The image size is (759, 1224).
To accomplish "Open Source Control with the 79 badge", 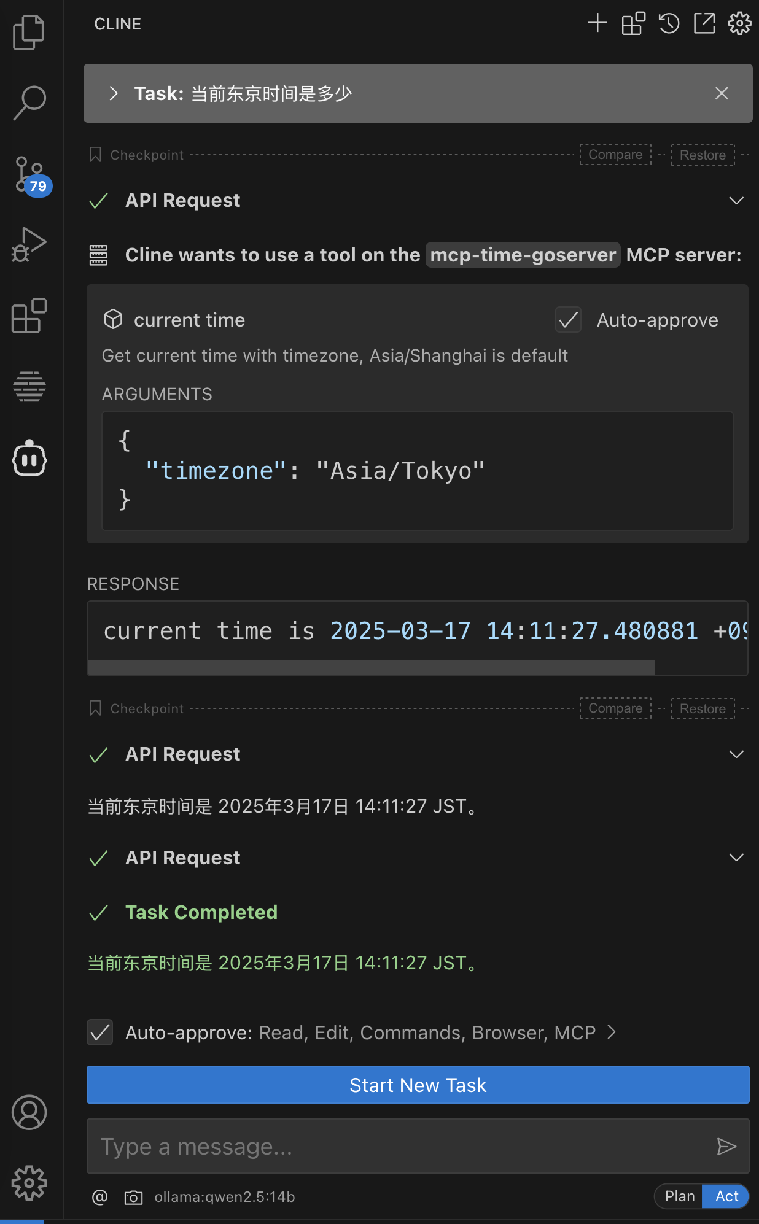I will click(x=31, y=176).
